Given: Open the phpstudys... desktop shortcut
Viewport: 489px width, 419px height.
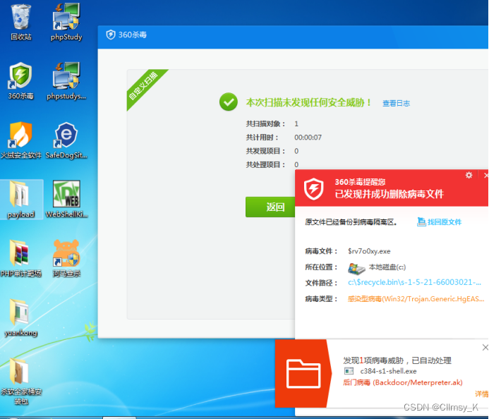Looking at the screenshot, I should point(66,81).
